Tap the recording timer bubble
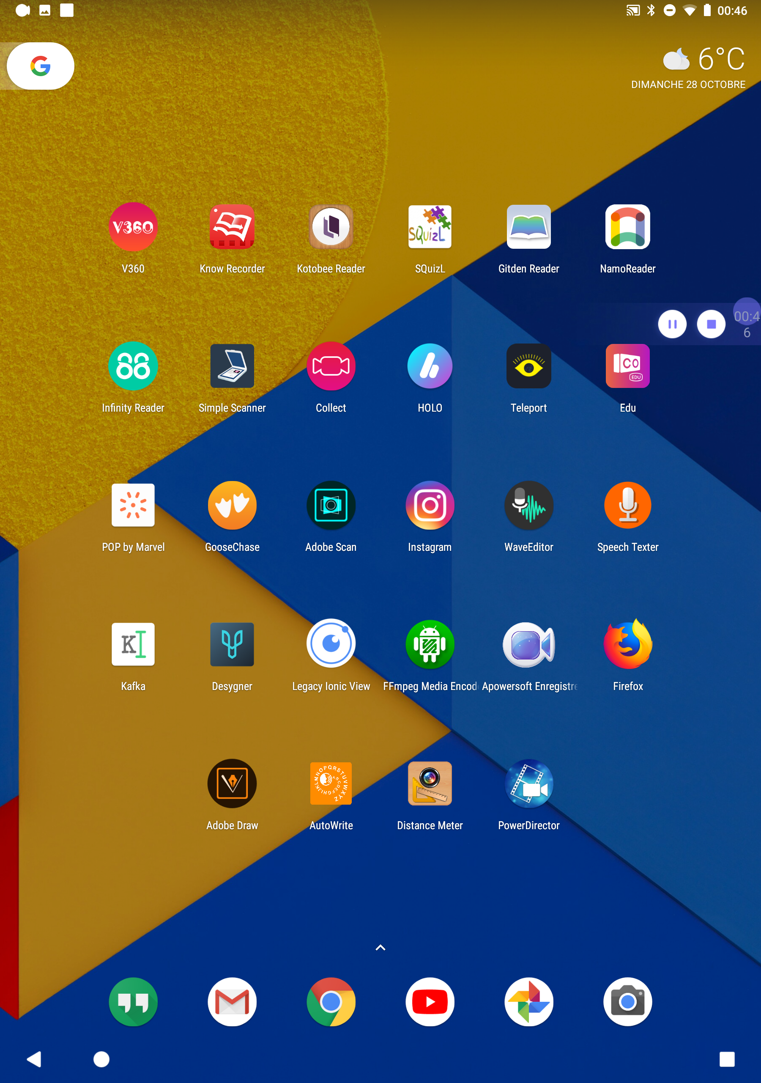 pyautogui.click(x=747, y=324)
